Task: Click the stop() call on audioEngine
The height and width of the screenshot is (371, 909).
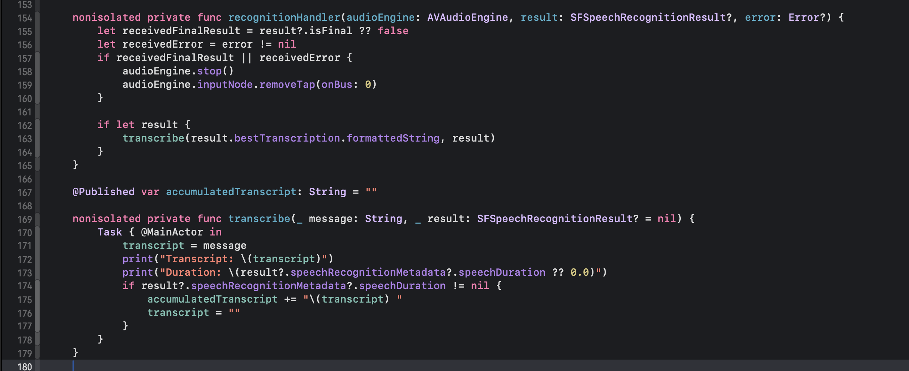Action: [x=209, y=71]
